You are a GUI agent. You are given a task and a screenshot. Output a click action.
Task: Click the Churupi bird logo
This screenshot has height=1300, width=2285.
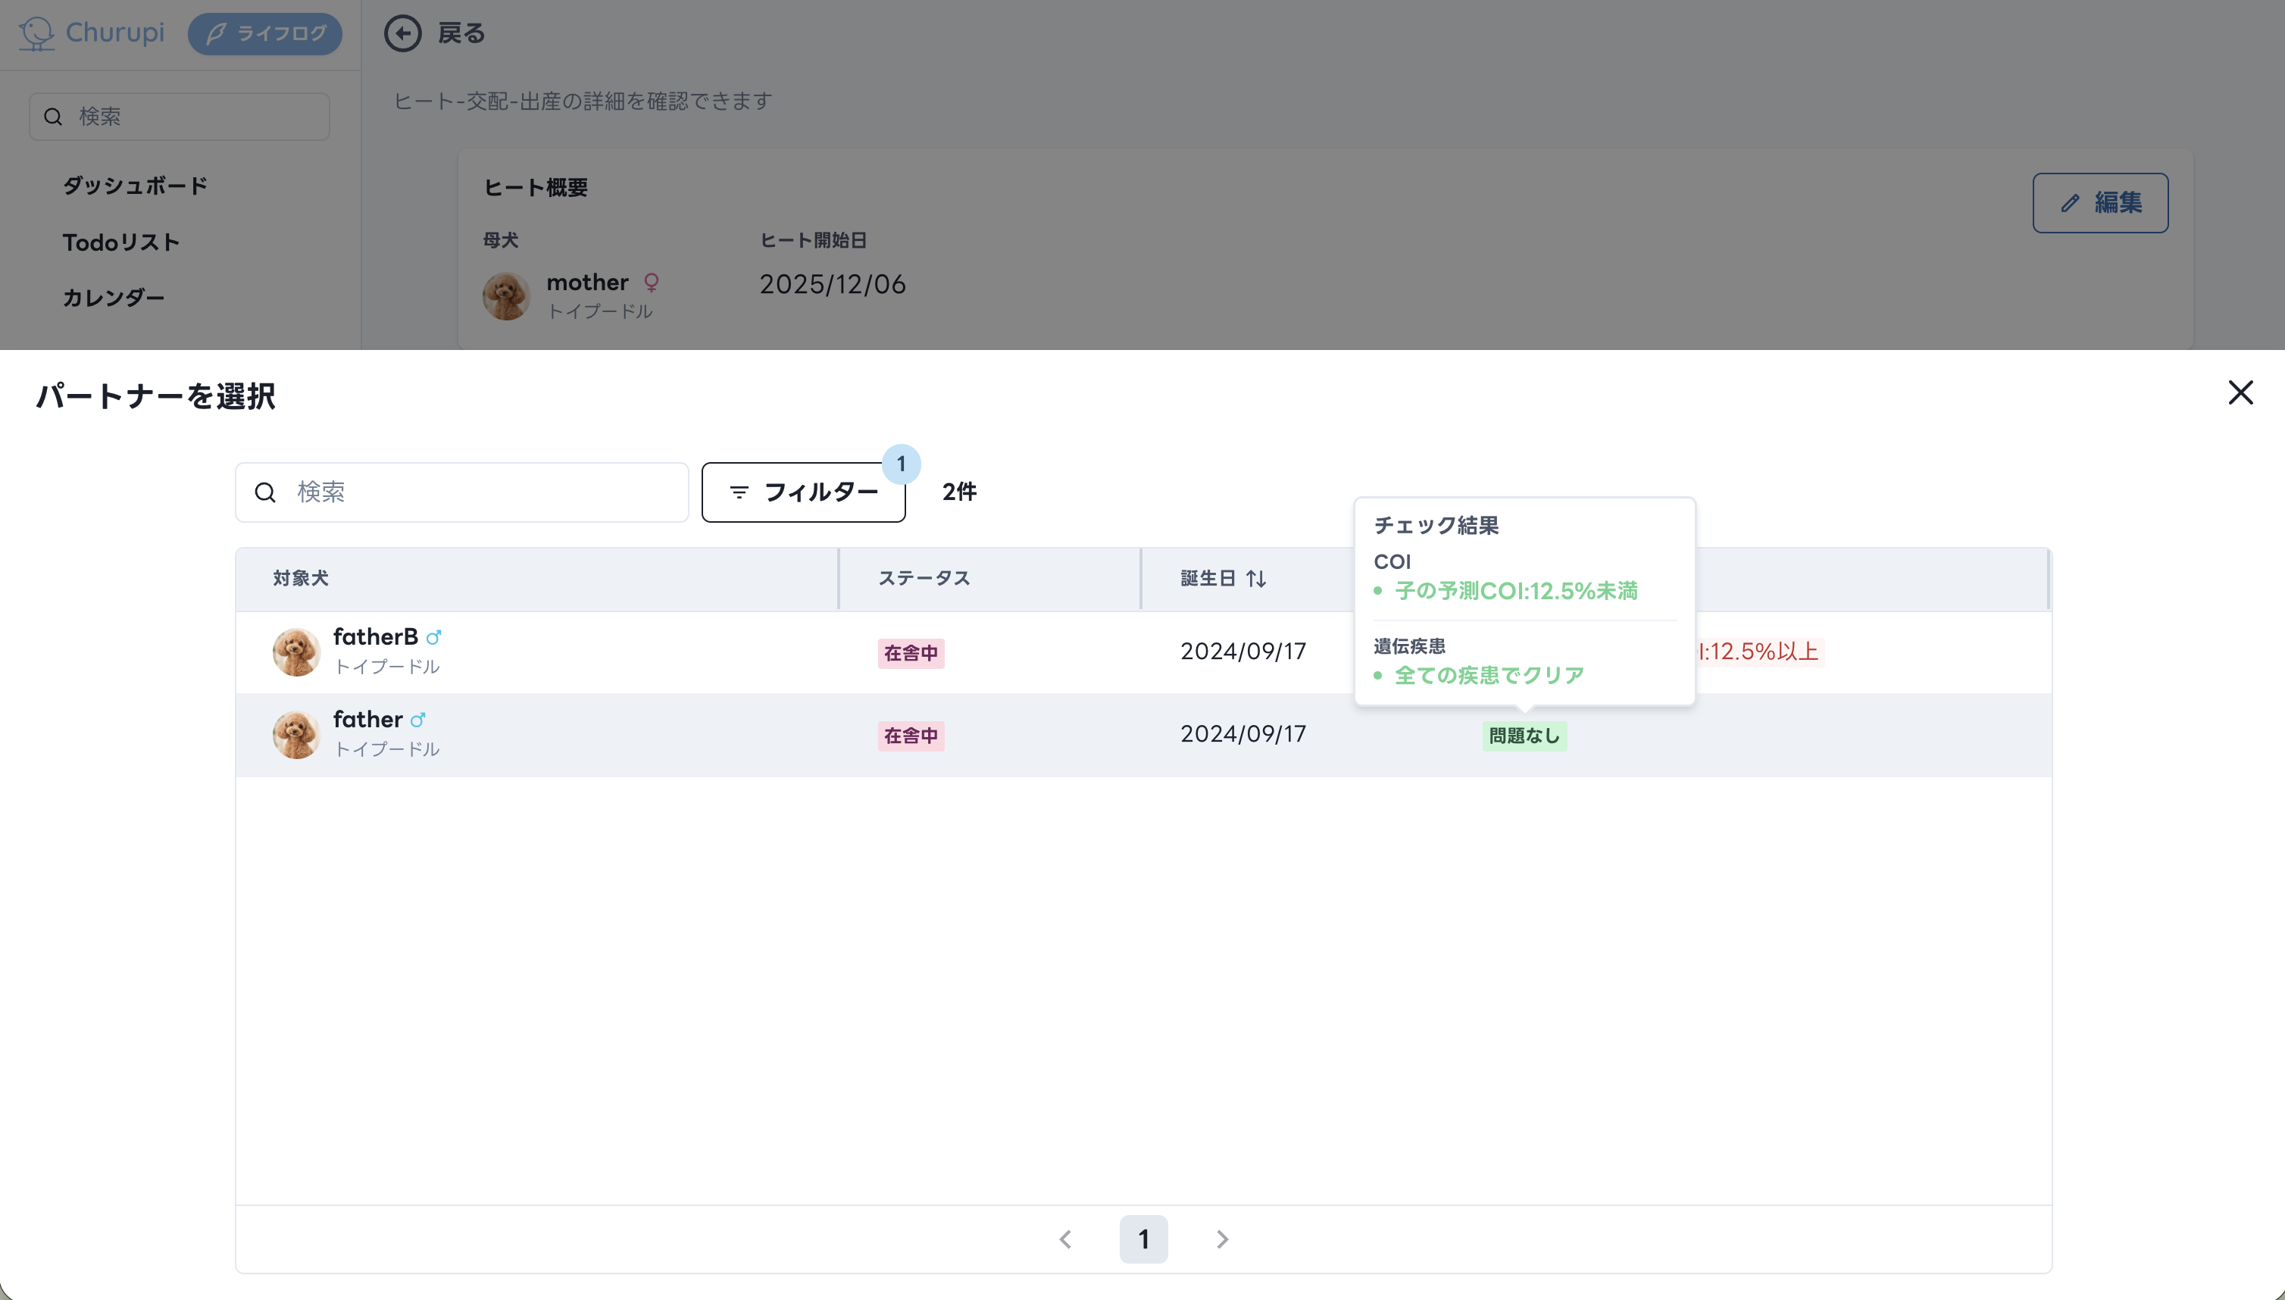tap(36, 33)
